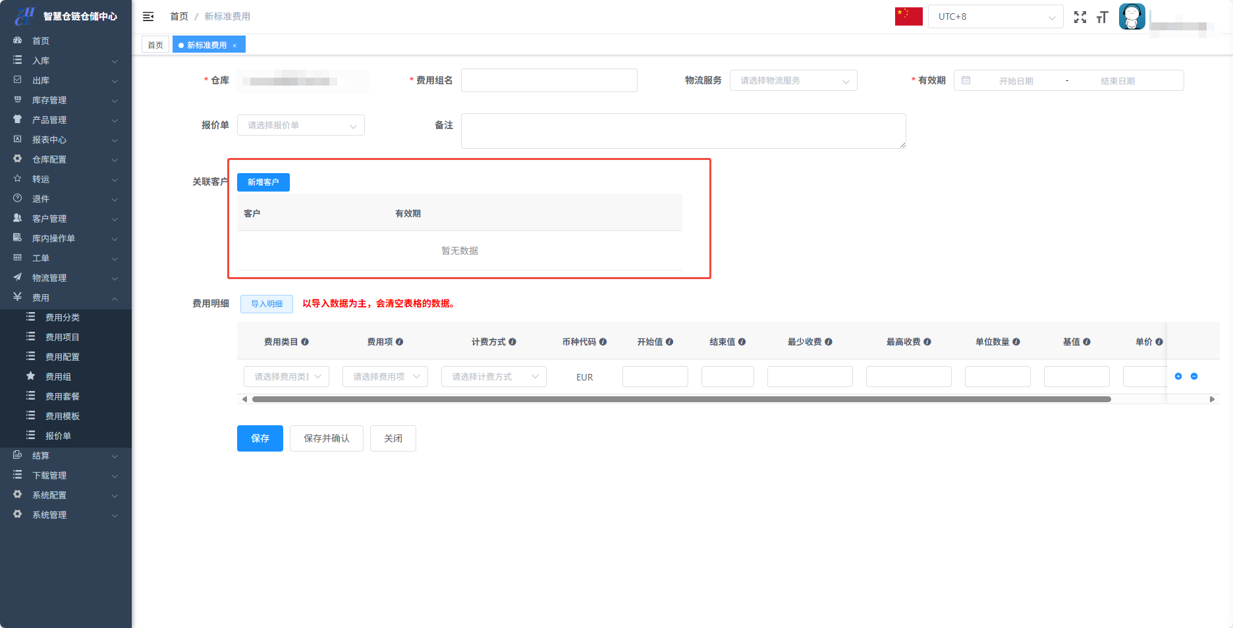Close the 新标准费用 tab with x
The width and height of the screenshot is (1233, 628).
[234, 45]
